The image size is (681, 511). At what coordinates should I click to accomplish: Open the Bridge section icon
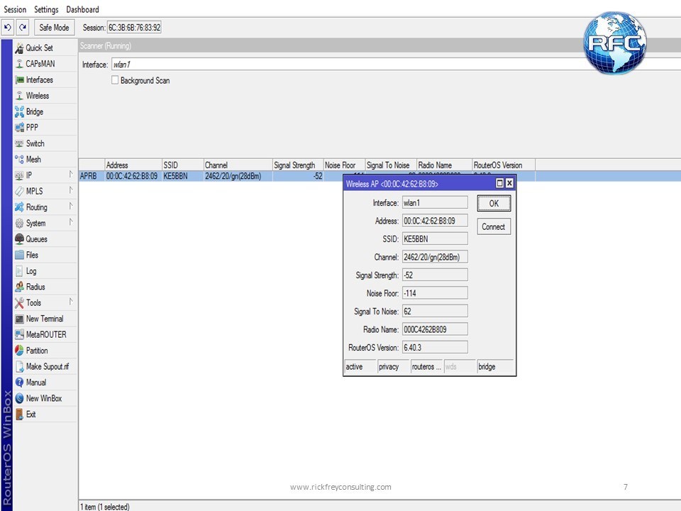click(x=20, y=111)
